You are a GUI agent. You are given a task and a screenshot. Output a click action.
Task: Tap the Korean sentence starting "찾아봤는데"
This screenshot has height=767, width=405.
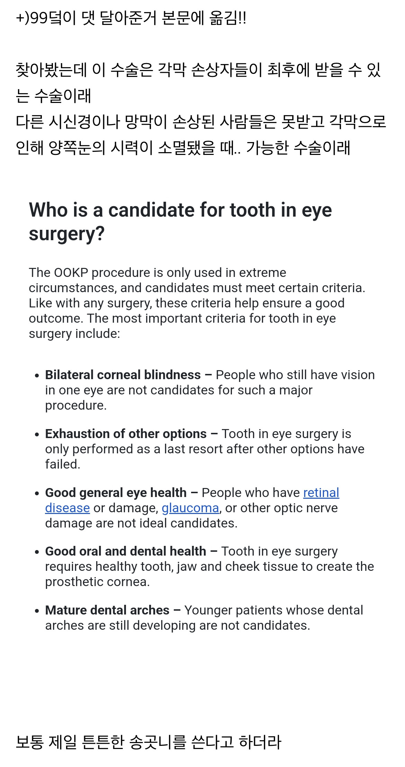[x=197, y=70]
